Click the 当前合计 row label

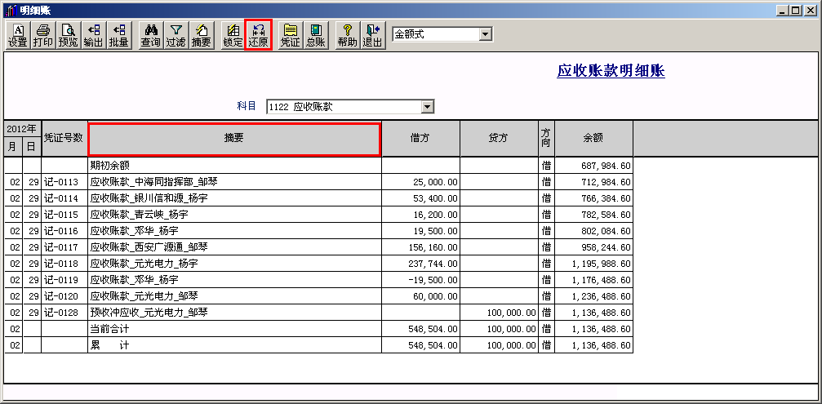click(109, 329)
